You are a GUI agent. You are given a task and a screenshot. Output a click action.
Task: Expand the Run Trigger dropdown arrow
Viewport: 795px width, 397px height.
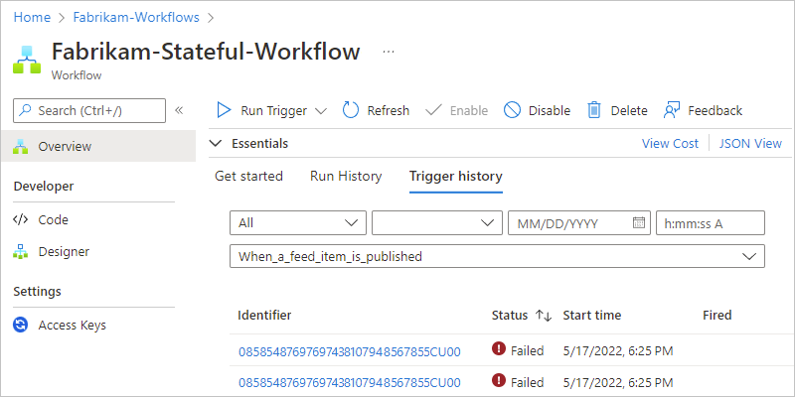(x=321, y=111)
